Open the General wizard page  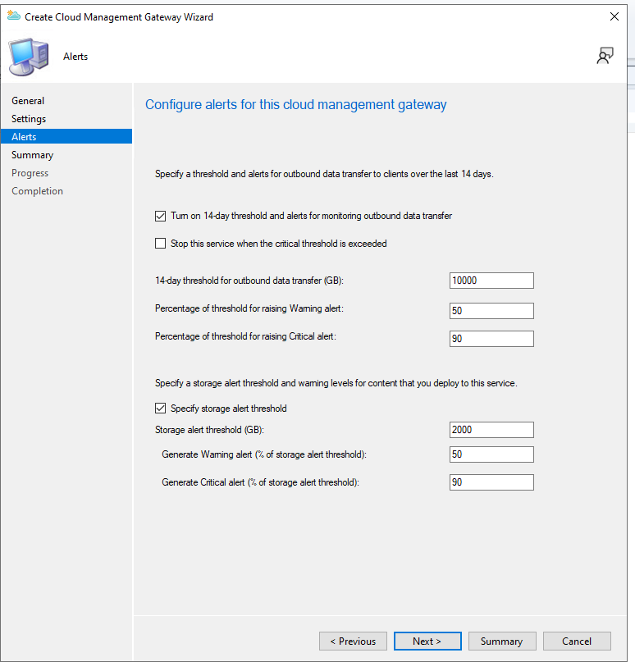tap(28, 101)
